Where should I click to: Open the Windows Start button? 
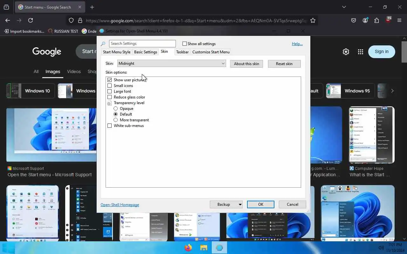tap(8, 248)
